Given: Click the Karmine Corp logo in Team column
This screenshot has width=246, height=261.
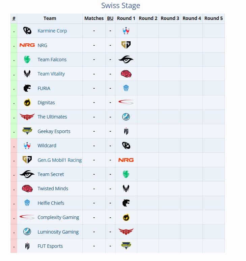Looking at the screenshot, I should 27,31.
